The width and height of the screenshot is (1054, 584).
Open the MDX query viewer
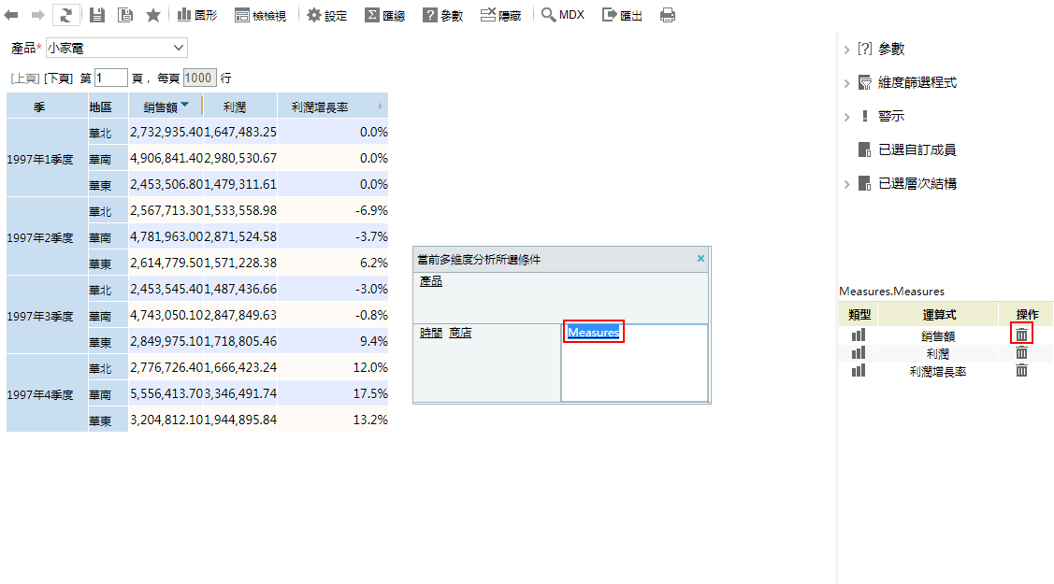[562, 15]
